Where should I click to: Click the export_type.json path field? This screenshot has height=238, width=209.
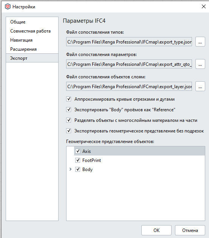(129, 42)
